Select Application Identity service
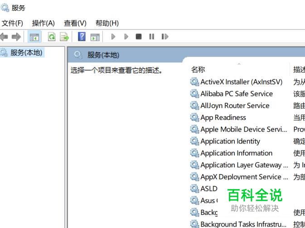Screen dimensions: 305x228 230,141
